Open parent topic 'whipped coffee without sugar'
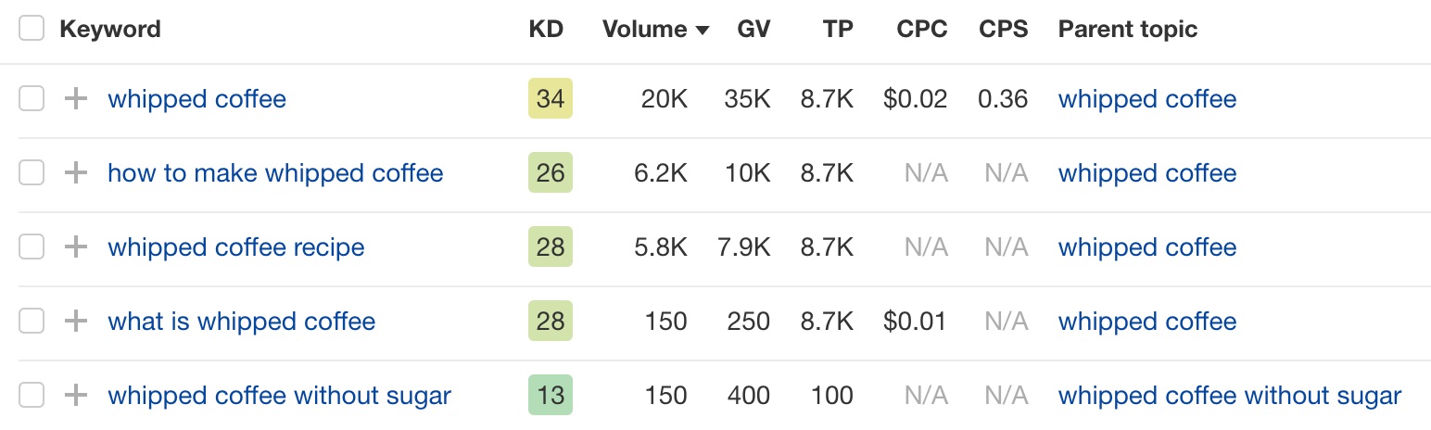 coord(1229,396)
